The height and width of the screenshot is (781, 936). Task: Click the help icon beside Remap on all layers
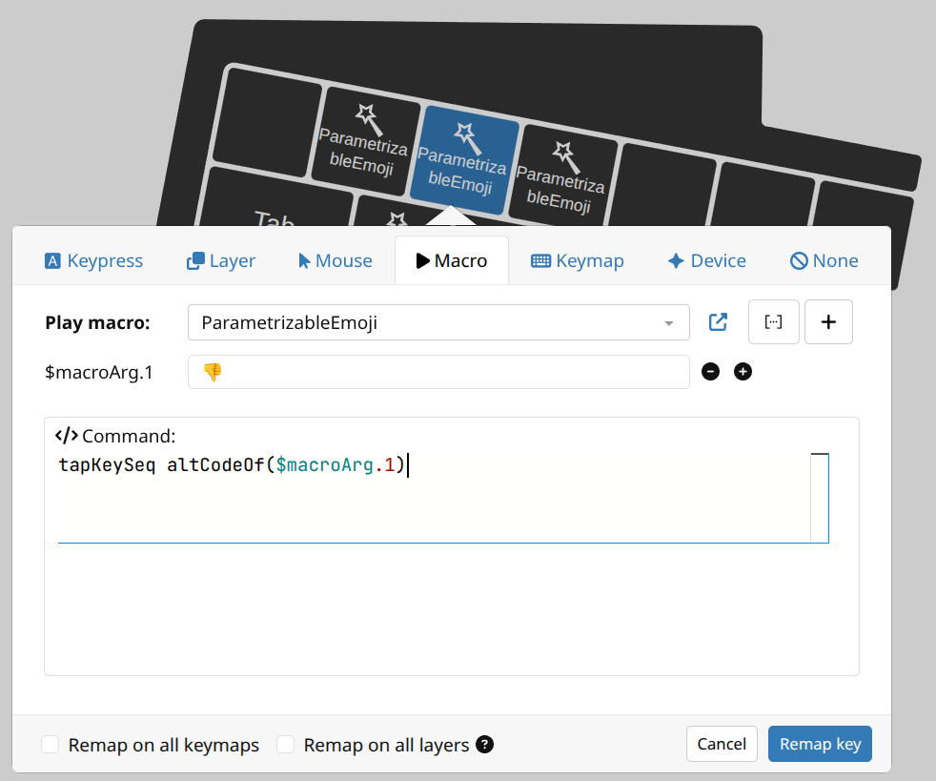[x=484, y=745]
